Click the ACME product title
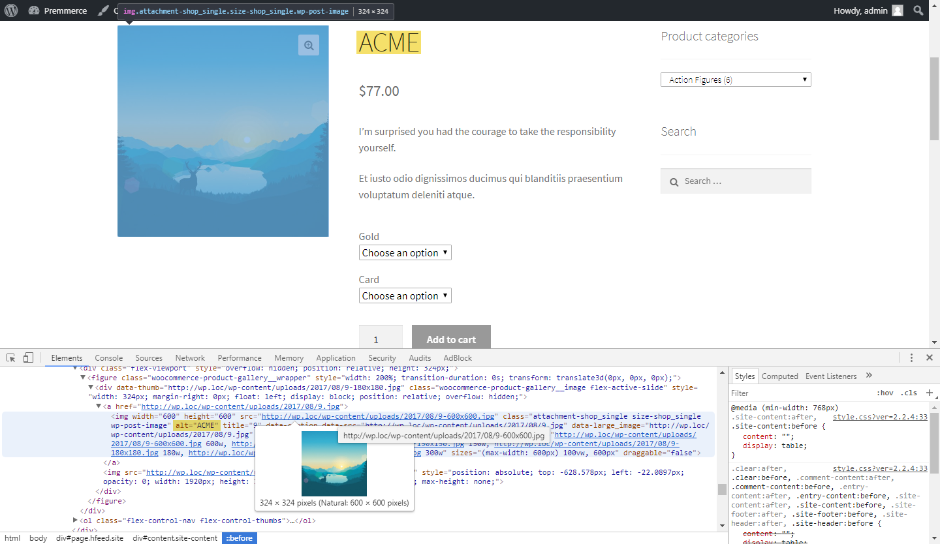 (389, 42)
